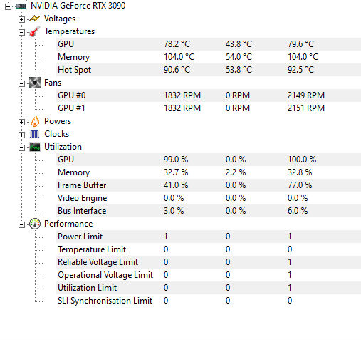361x342 pixels.
Task: Collapse the Fans section
Action: coord(21,83)
